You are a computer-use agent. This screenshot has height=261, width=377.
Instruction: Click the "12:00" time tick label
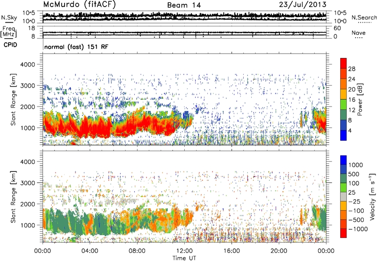184,251
